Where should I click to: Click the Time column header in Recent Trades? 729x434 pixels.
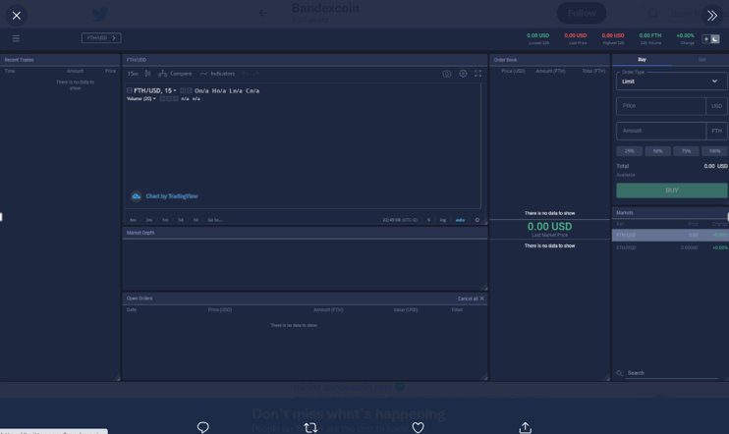coord(10,71)
